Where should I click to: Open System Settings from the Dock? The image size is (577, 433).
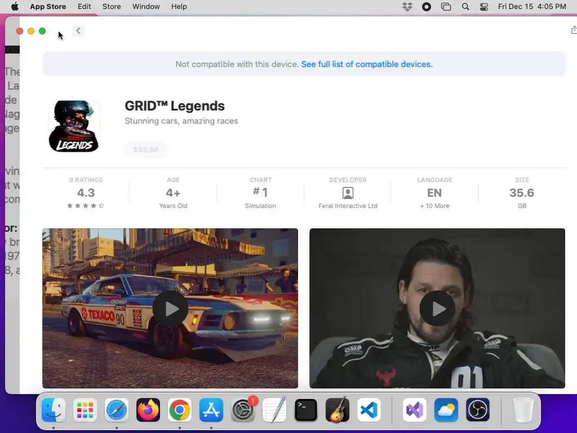pyautogui.click(x=243, y=410)
